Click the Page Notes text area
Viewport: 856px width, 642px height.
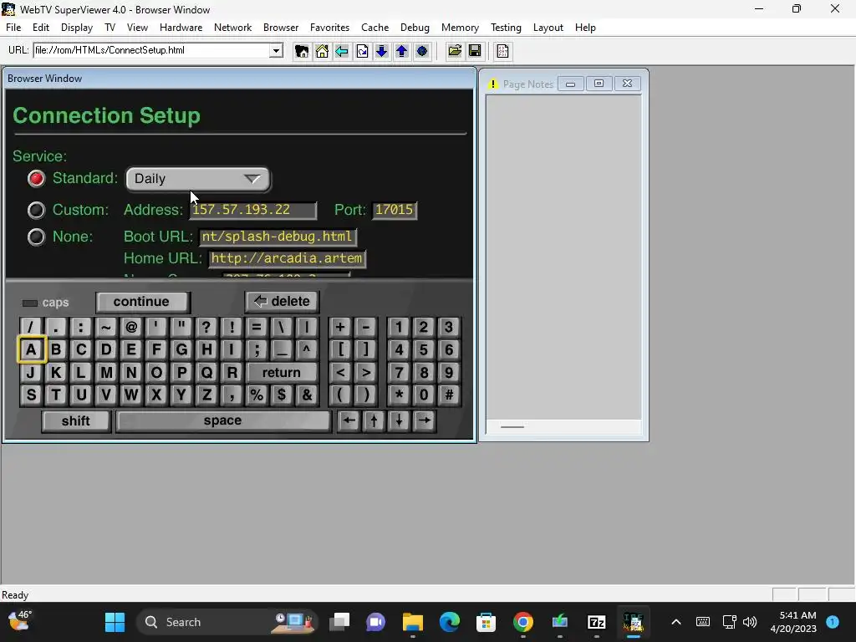click(x=563, y=257)
